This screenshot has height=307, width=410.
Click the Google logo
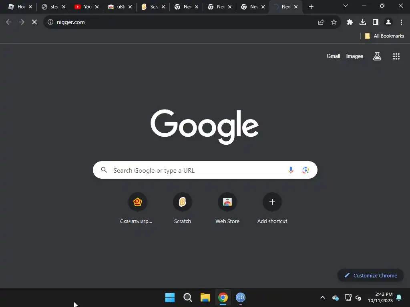tap(205, 127)
